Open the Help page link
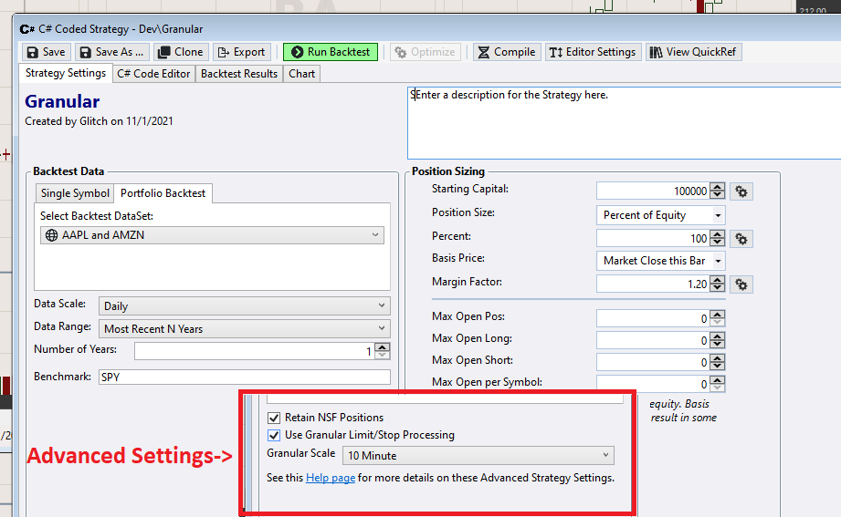The width and height of the screenshot is (841, 517). click(x=331, y=478)
